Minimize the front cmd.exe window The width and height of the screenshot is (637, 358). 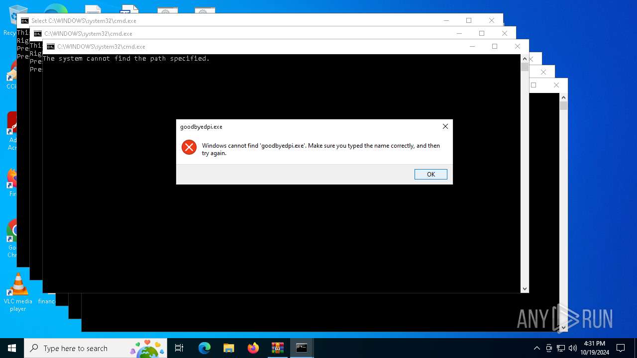click(x=472, y=46)
